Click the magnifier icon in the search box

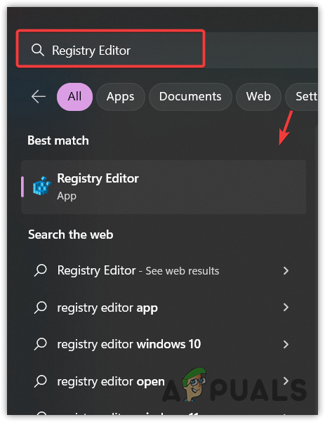point(38,50)
